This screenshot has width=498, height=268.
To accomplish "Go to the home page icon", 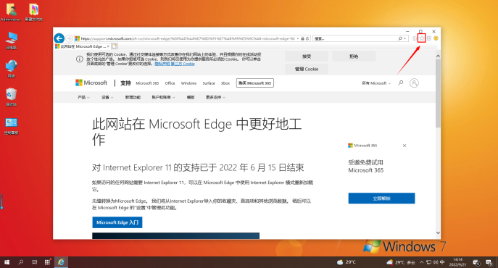I will tap(415, 38).
